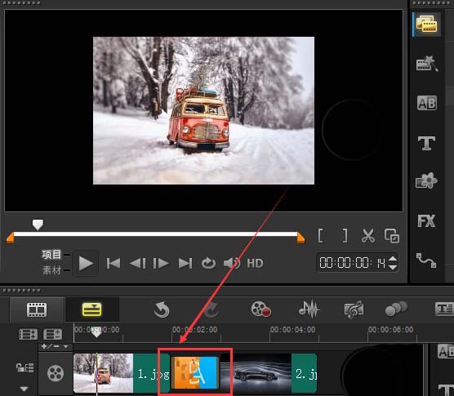Open the Graphic library flower icon
This screenshot has width=454, height=396.
click(x=426, y=180)
